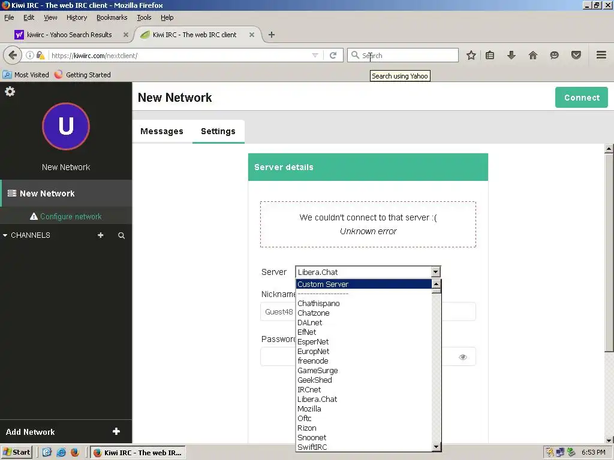Click the site info icon in address bar
Viewport: 614px width, 460px height.
(30, 55)
